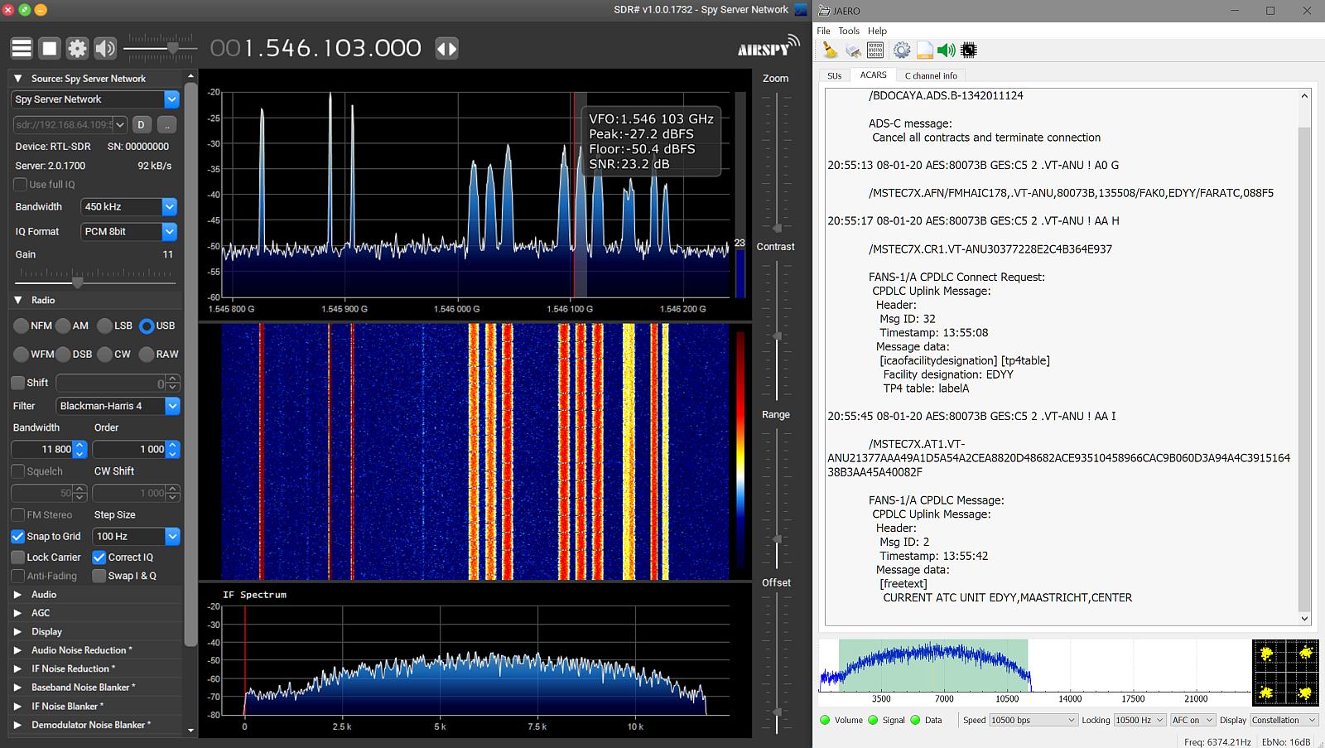This screenshot has height=748, width=1325.
Task: Open the IQ Format PCM 8bit dropdown
Action: click(170, 231)
